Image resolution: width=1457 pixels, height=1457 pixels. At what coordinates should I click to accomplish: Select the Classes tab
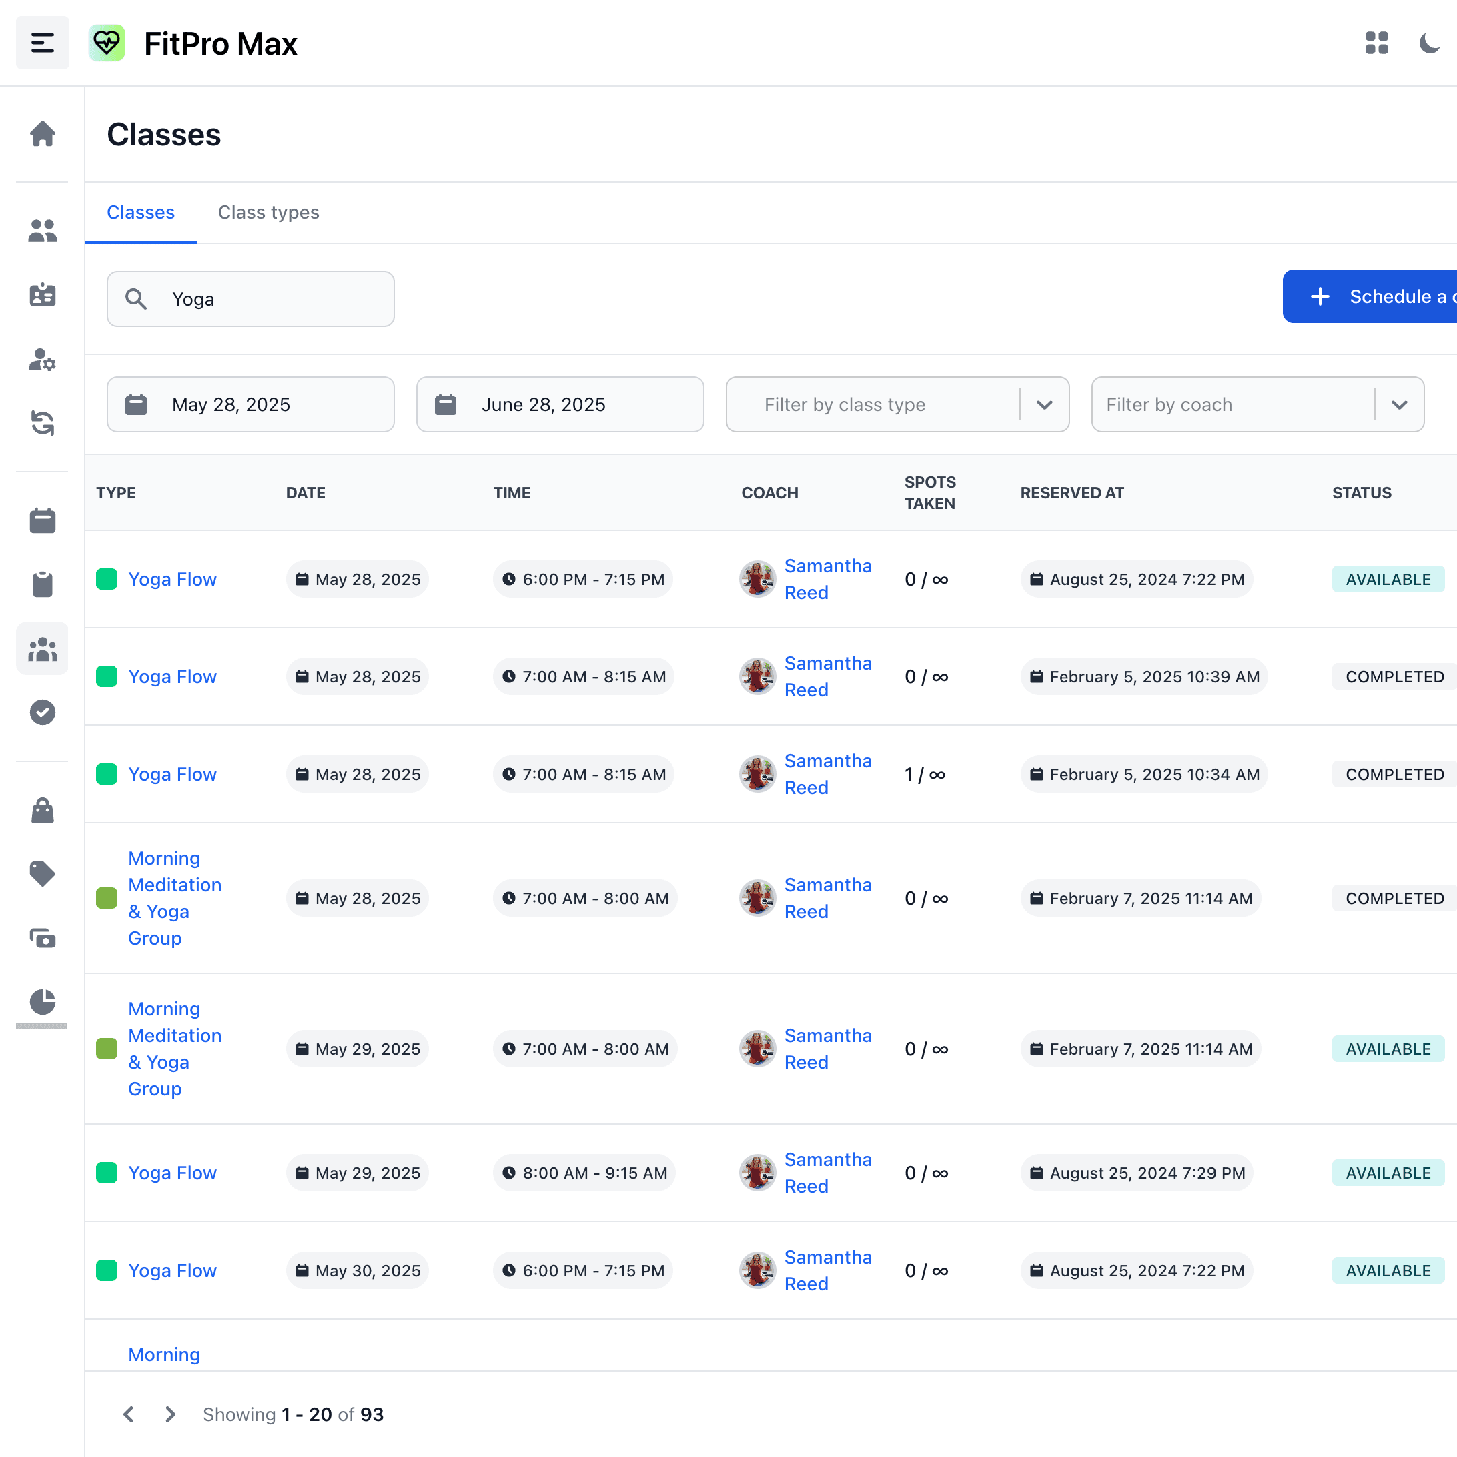click(x=140, y=213)
